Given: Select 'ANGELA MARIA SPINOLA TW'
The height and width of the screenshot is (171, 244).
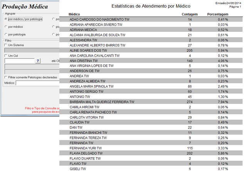Looking at the screenshot, I should tap(151, 86).
